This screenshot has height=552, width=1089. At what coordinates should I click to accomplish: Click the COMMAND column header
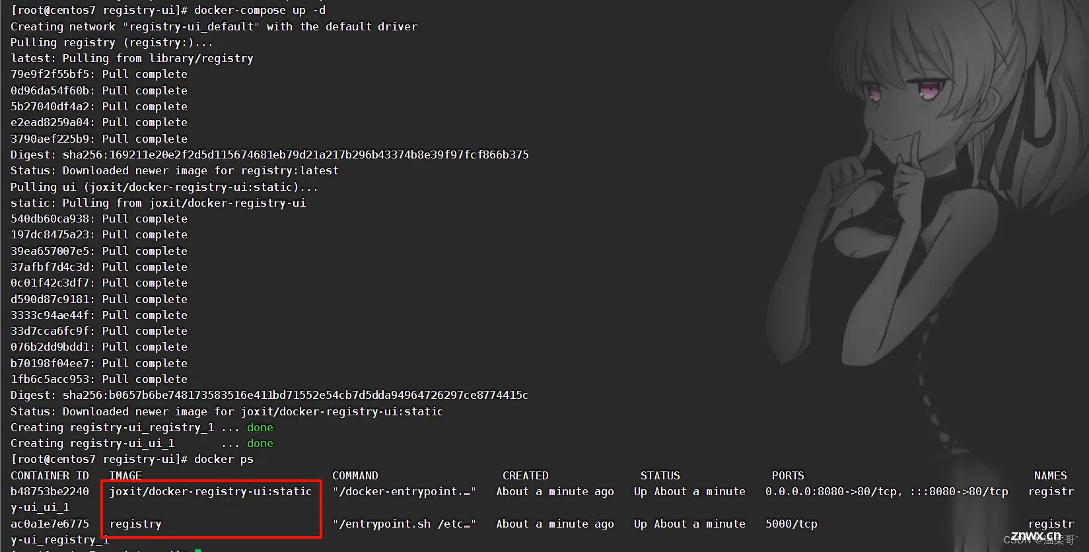(355, 475)
